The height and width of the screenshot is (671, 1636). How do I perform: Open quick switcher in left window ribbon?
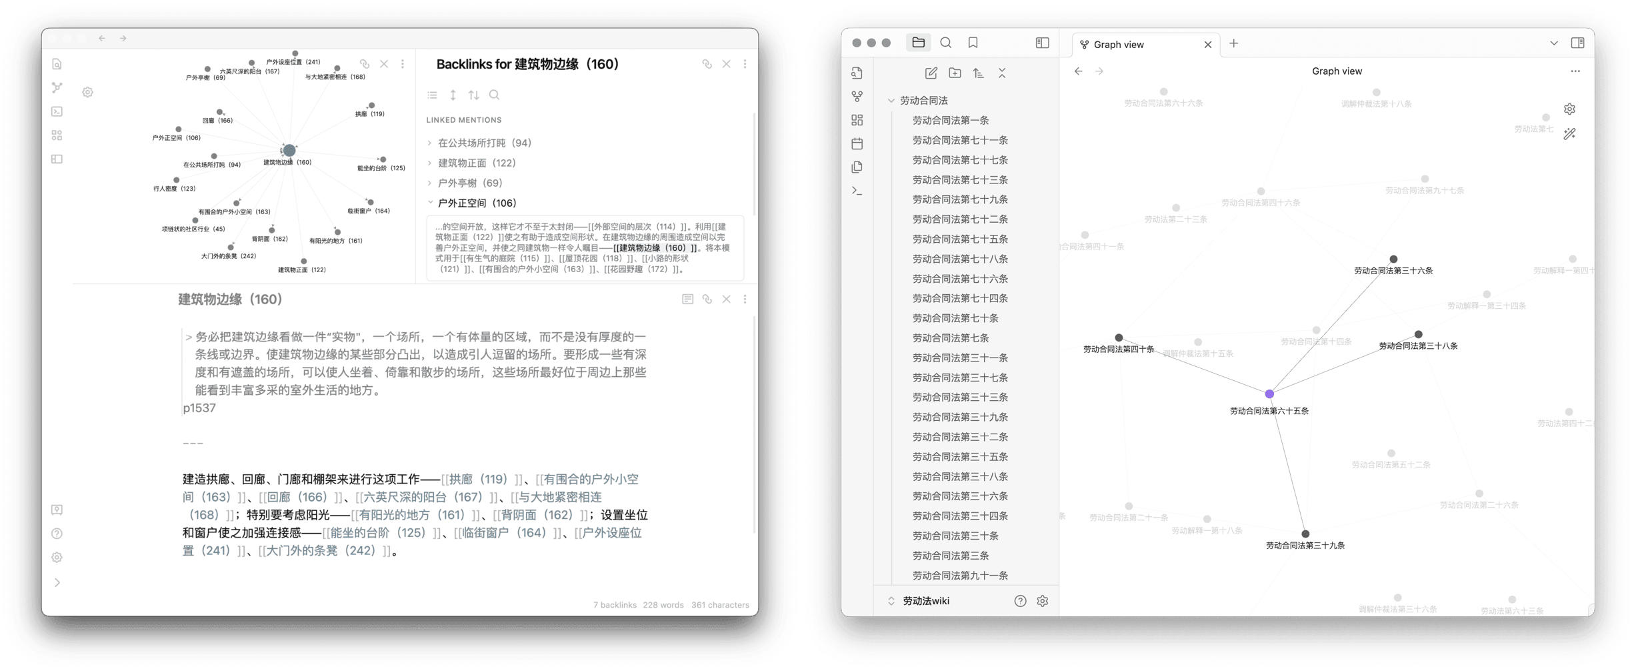pyautogui.click(x=57, y=64)
